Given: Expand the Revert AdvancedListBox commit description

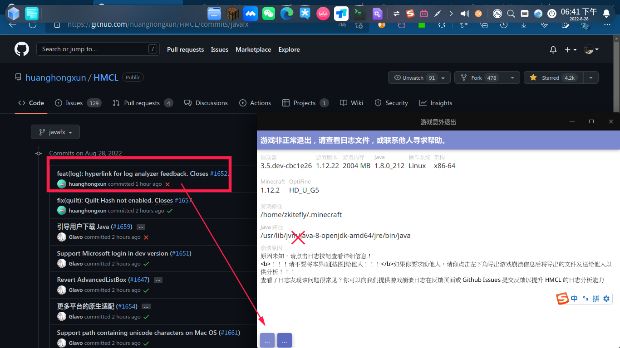Looking at the screenshot, I should (158, 280).
